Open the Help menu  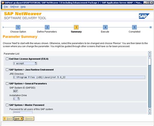(23, 7)
